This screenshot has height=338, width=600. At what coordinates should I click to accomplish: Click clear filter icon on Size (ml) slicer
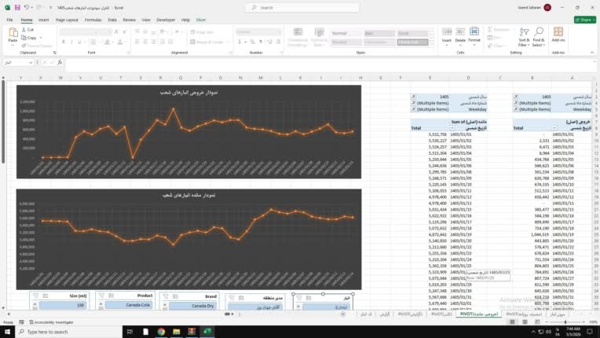point(35,296)
